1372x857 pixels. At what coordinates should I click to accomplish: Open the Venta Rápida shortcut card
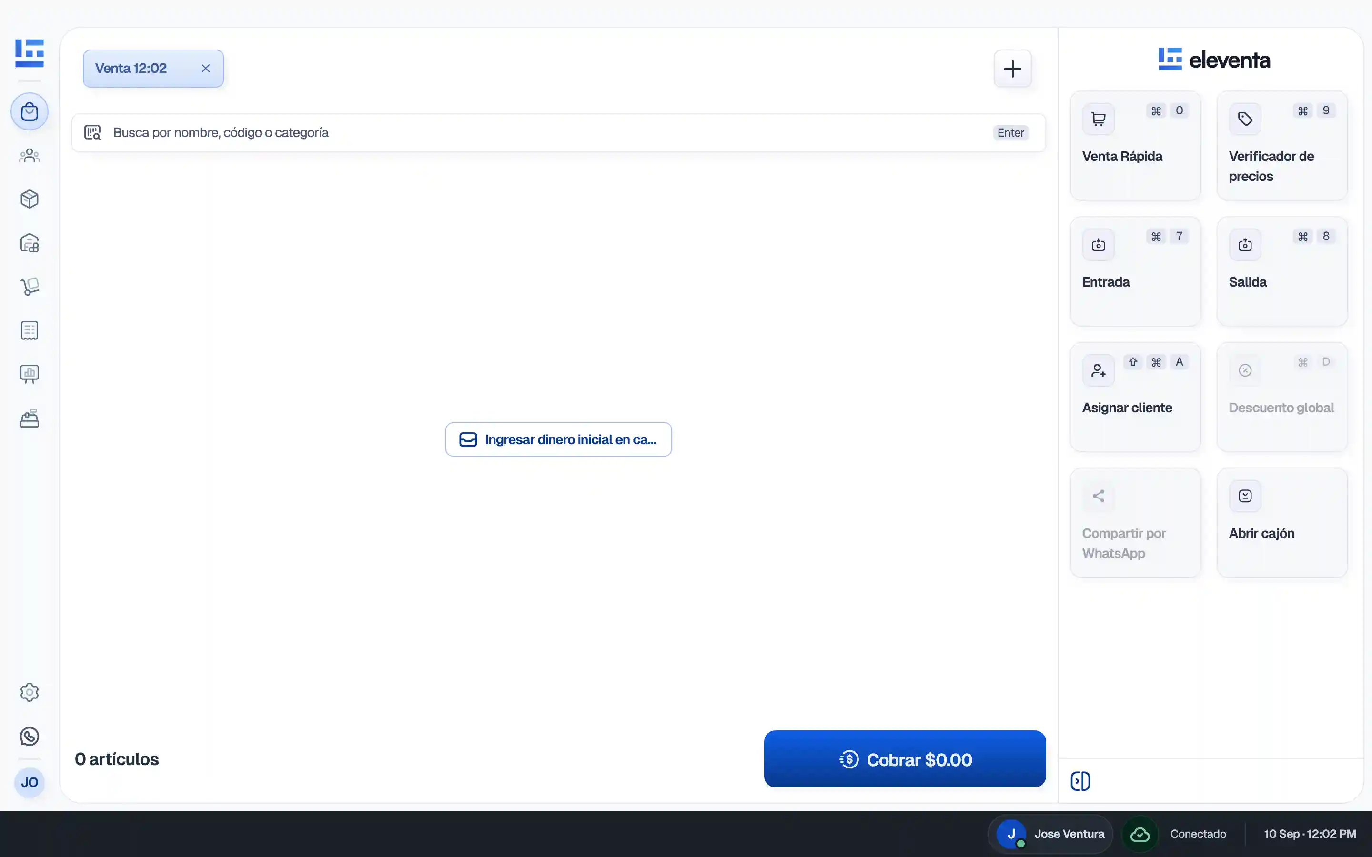(1135, 146)
